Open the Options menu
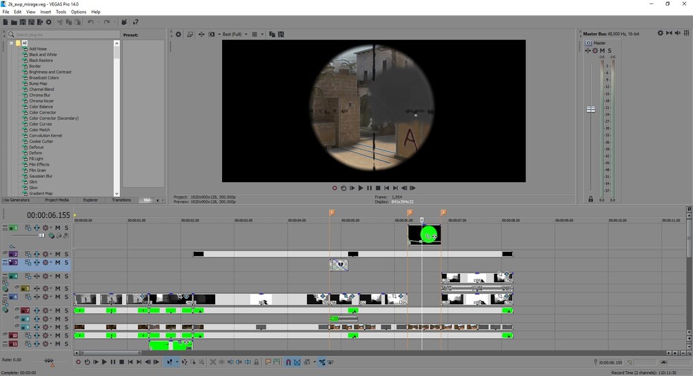The height and width of the screenshot is (376, 693). point(79,12)
